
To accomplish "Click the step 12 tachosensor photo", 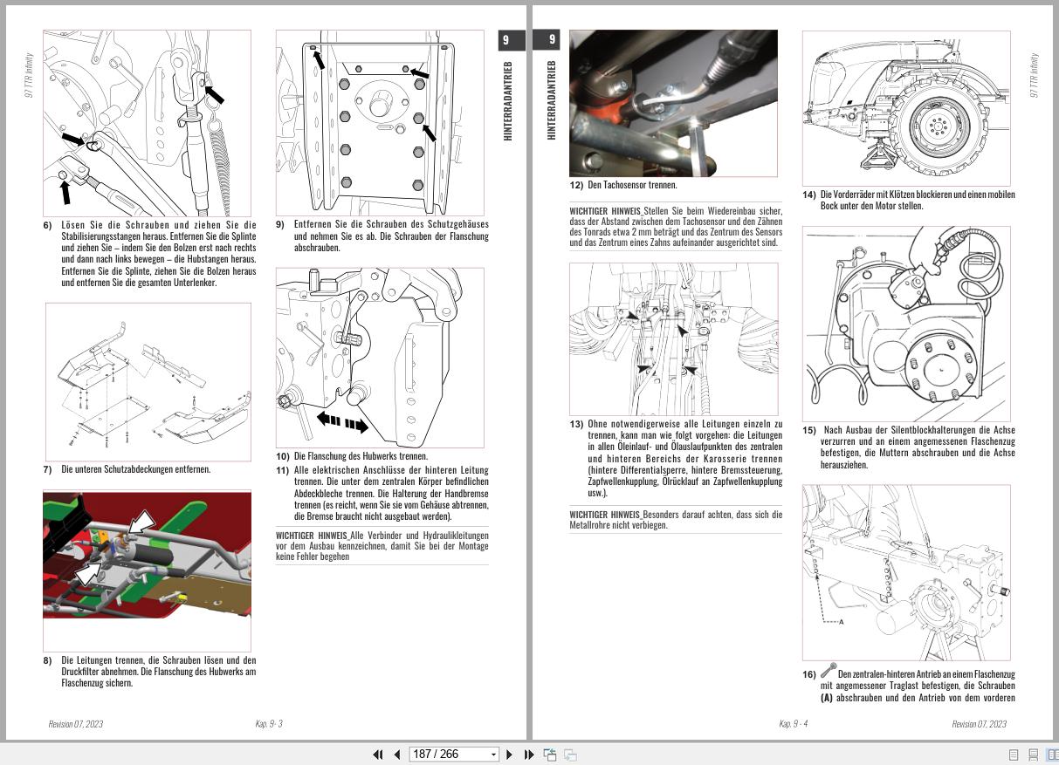I will pyautogui.click(x=673, y=104).
